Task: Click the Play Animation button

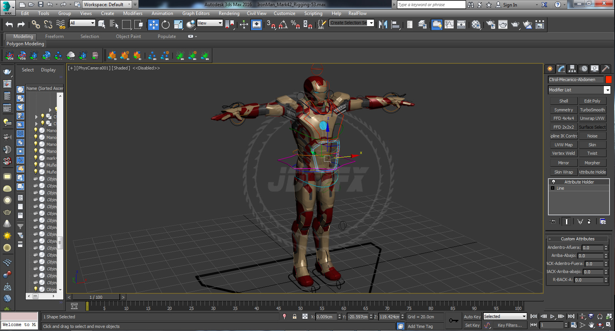Action: [552, 316]
